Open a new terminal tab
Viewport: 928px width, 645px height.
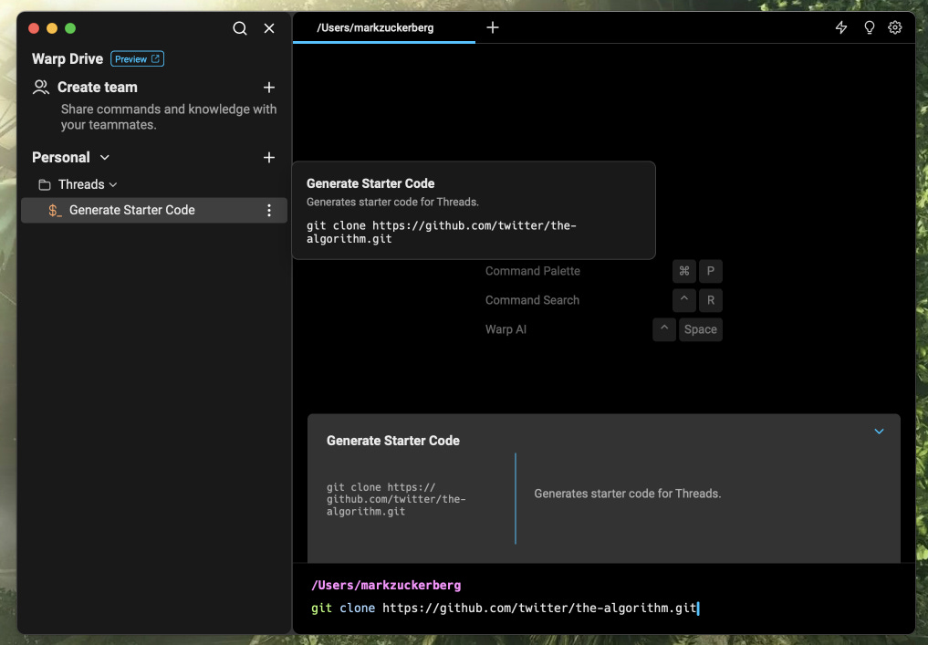(x=493, y=27)
